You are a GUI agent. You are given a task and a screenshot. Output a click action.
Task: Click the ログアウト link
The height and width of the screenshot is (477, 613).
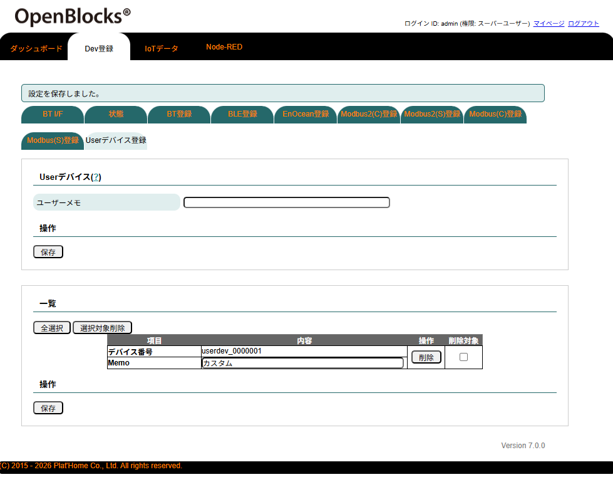(x=583, y=23)
